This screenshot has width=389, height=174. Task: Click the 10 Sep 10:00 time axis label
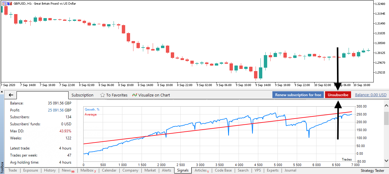[x=361, y=85]
